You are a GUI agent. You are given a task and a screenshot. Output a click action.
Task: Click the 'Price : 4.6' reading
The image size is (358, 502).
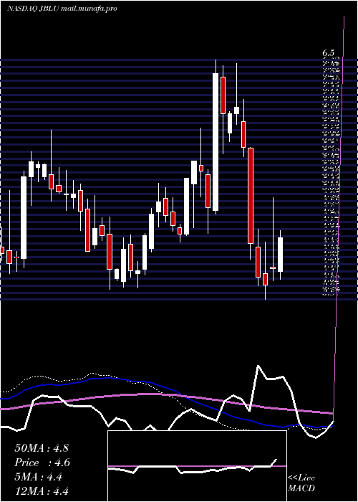point(42,463)
